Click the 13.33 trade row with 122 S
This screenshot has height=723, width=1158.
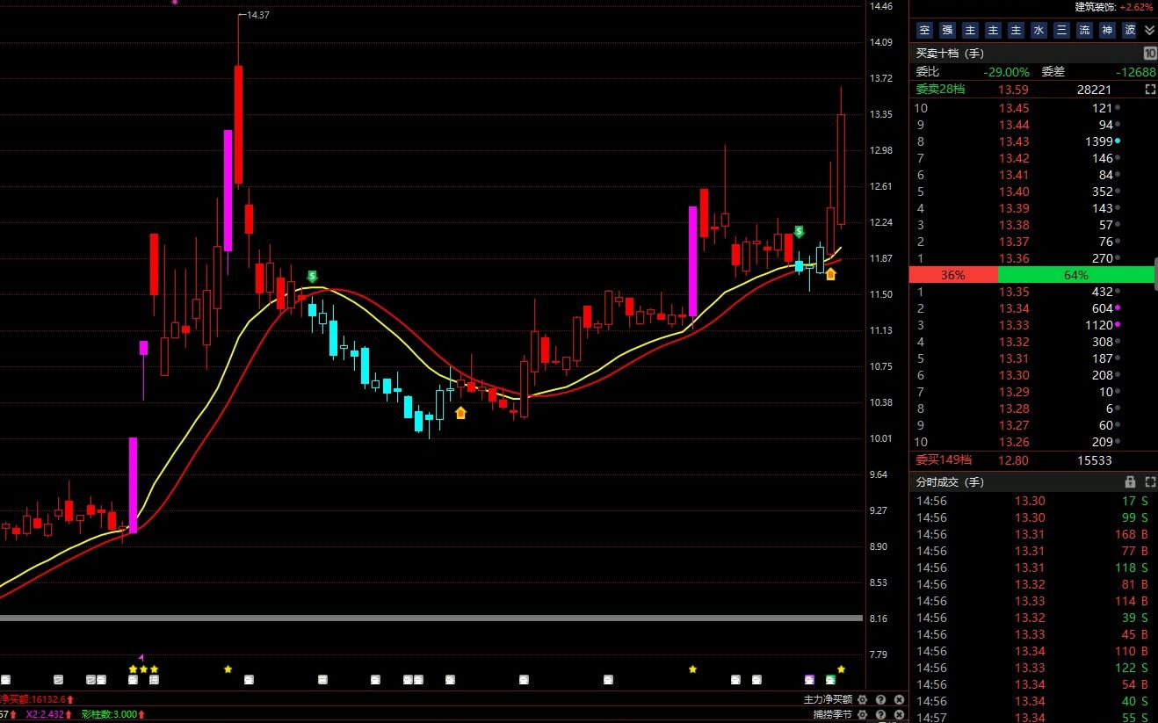pyautogui.click(x=1033, y=668)
